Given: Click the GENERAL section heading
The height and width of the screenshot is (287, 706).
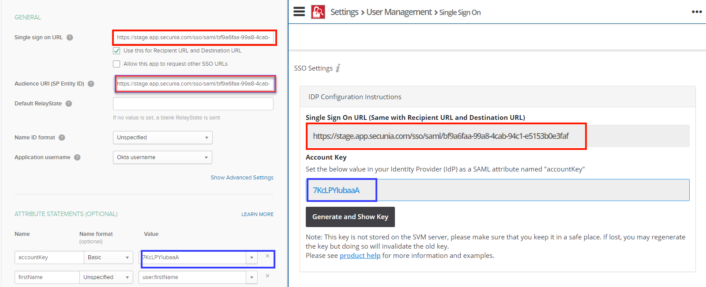Looking at the screenshot, I should pos(28,17).
